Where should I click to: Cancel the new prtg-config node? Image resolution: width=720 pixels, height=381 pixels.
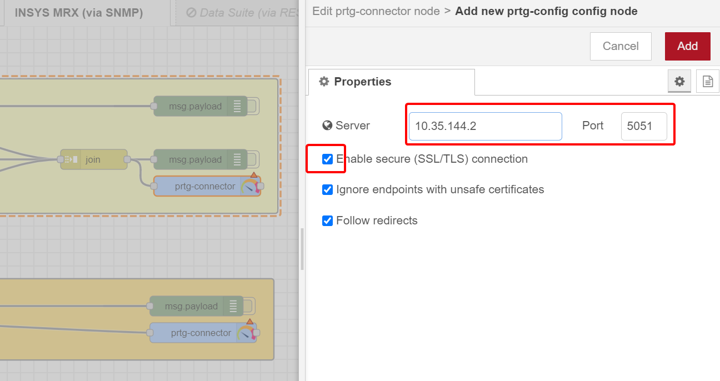620,46
